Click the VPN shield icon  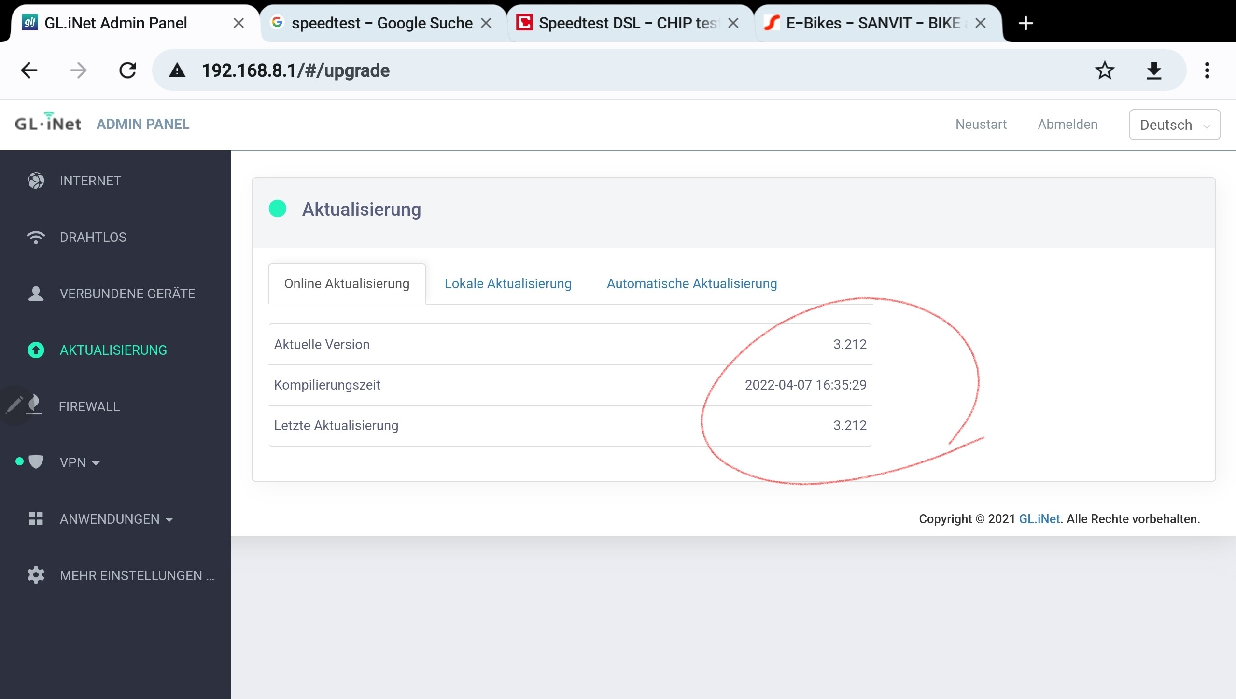click(x=36, y=462)
